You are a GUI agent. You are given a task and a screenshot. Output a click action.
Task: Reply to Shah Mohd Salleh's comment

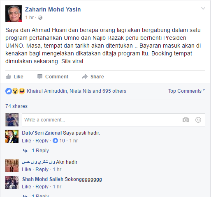[x=42, y=187]
